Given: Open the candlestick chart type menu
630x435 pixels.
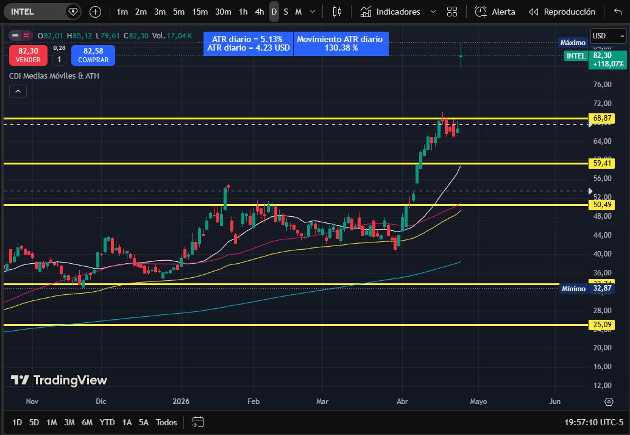Looking at the screenshot, I should pos(337,12).
